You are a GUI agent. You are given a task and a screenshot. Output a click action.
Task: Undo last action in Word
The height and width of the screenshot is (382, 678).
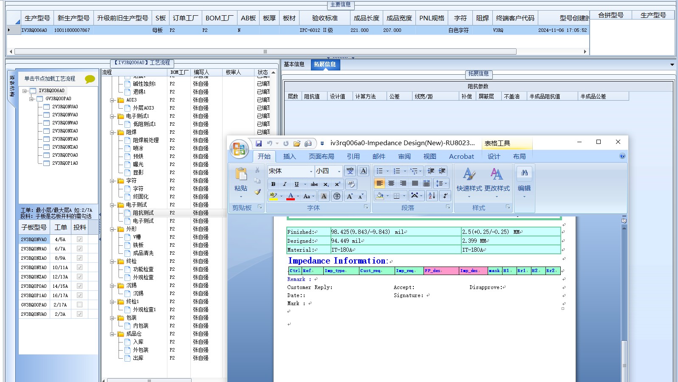coord(269,143)
